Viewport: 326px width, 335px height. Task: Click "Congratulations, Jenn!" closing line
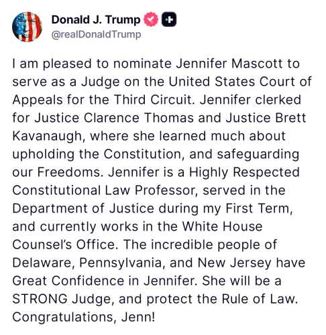tap(84, 317)
